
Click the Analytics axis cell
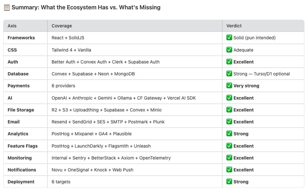pyautogui.click(x=25, y=134)
